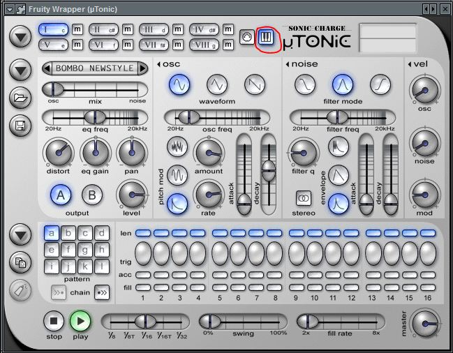Start playback with the play button
The image size is (453, 353).
tap(80, 321)
